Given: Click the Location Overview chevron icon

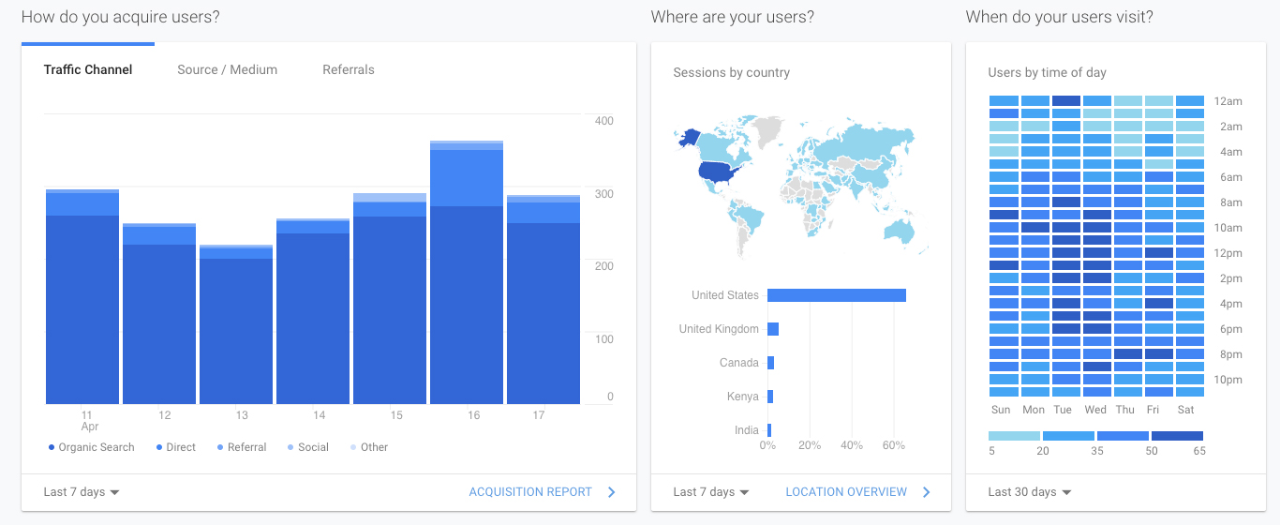Looking at the screenshot, I should [926, 492].
